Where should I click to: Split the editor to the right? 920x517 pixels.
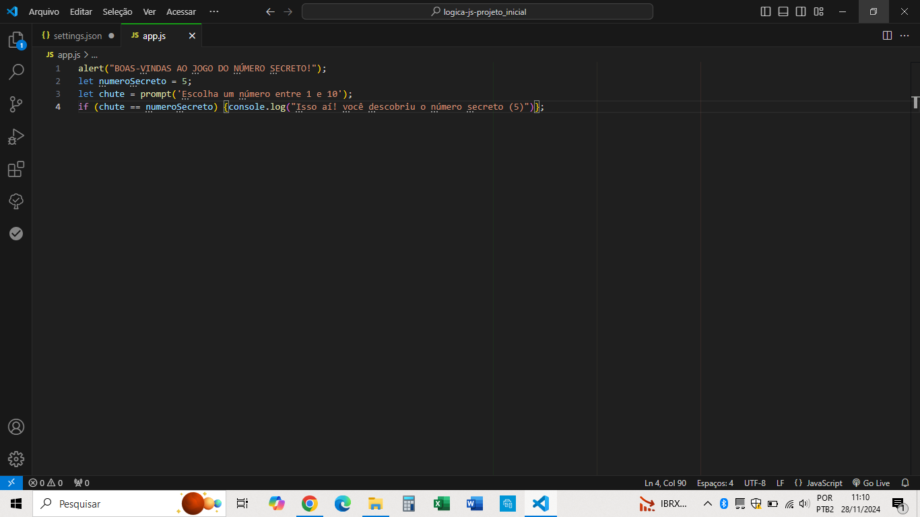(887, 36)
